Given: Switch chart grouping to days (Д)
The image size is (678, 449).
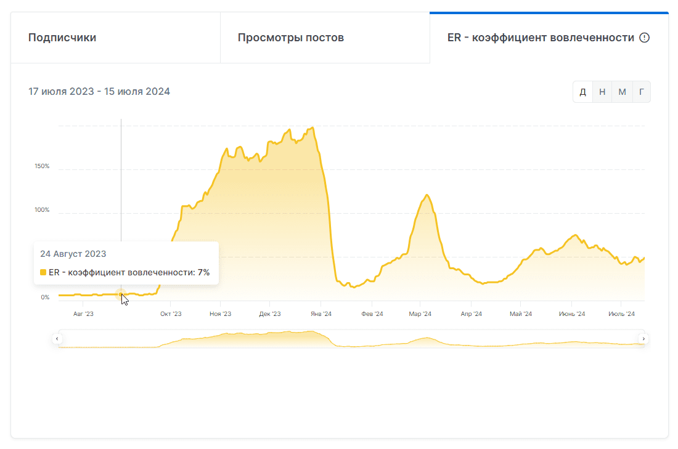Looking at the screenshot, I should pyautogui.click(x=582, y=92).
